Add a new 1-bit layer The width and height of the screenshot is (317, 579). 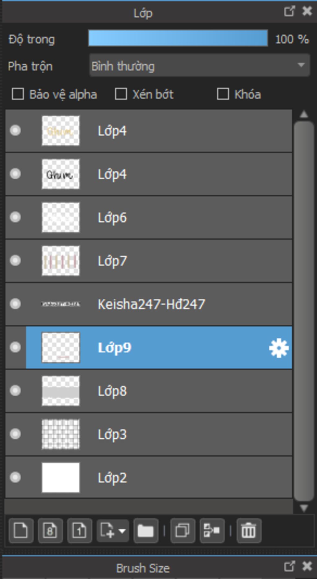point(80,531)
